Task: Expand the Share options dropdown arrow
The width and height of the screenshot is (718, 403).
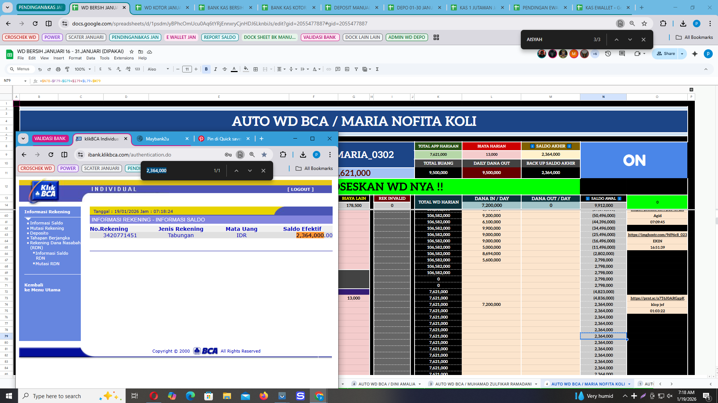Action: pos(682,54)
